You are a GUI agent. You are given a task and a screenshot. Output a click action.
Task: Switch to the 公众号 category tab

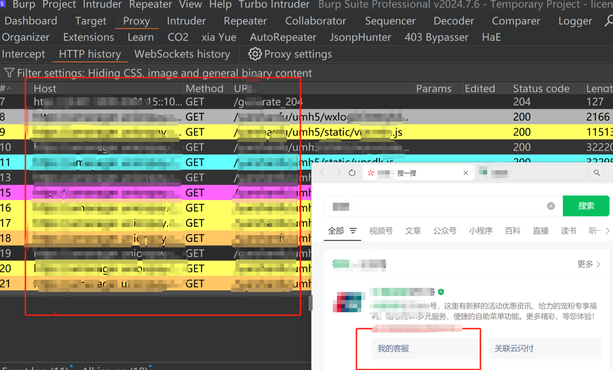tap(445, 231)
